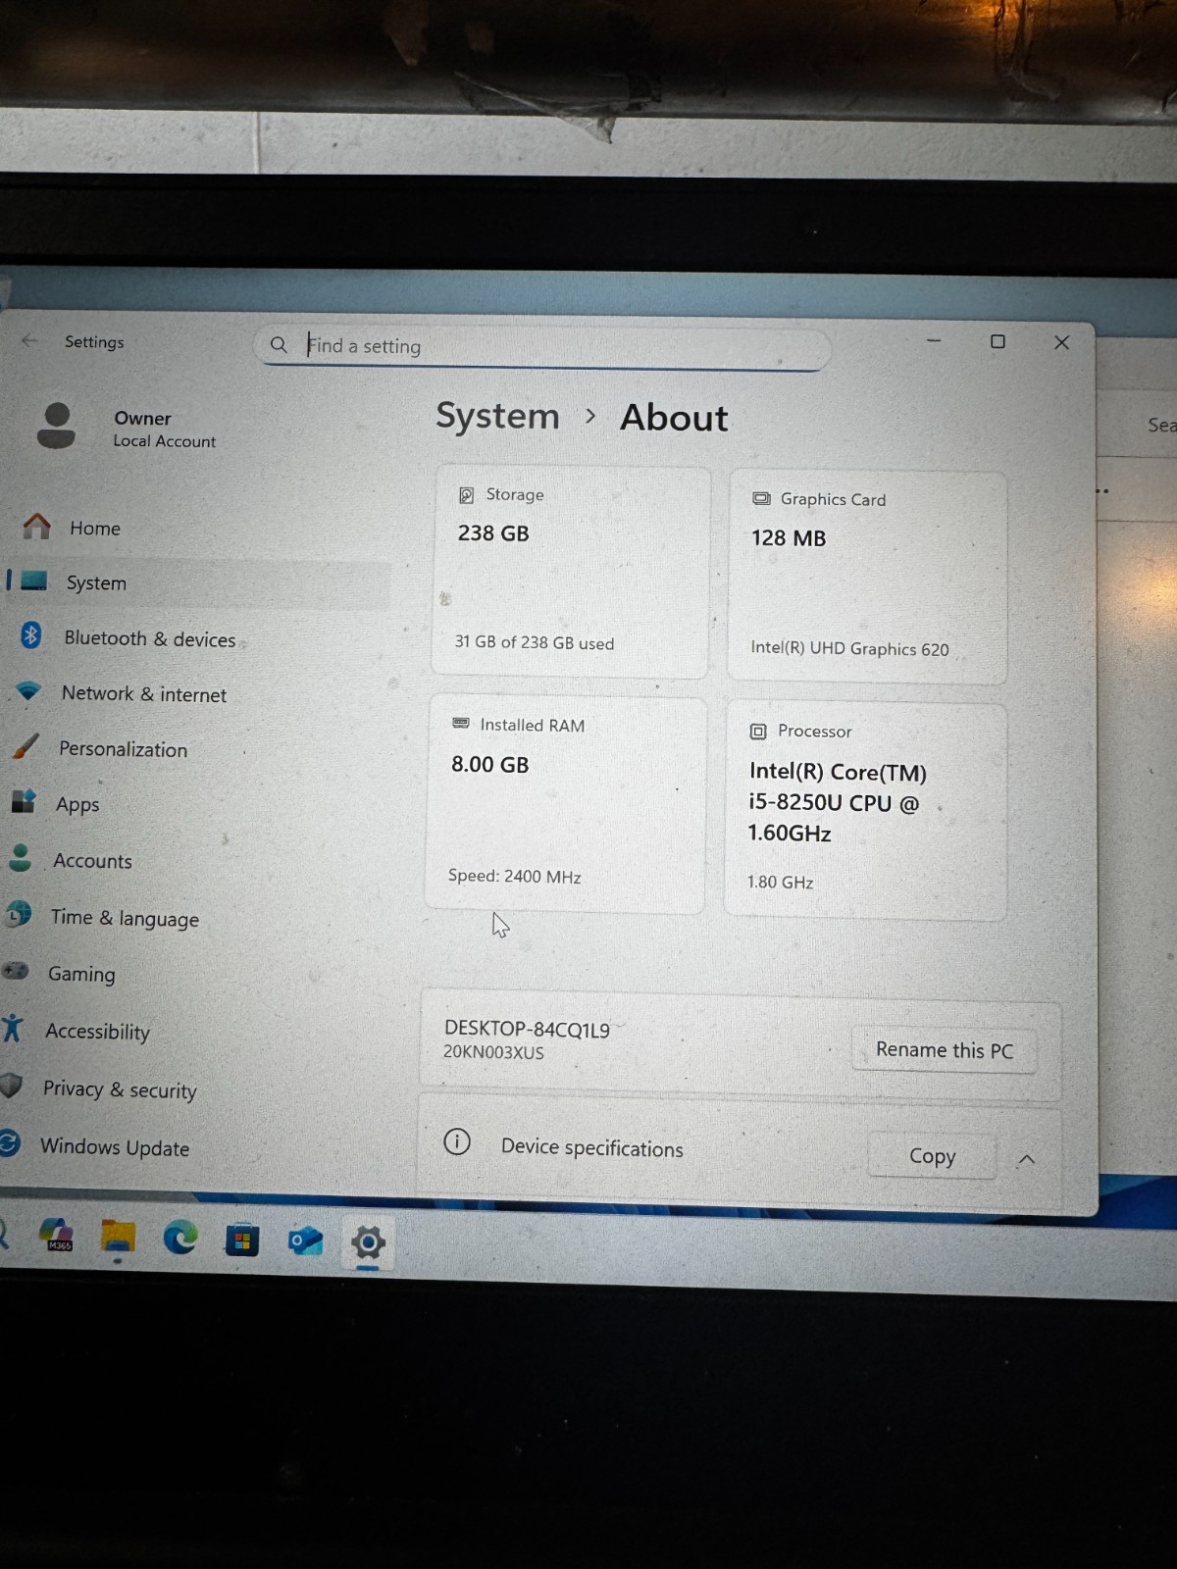
Task: Click the System monitor icon
Action: pyautogui.click(x=33, y=581)
